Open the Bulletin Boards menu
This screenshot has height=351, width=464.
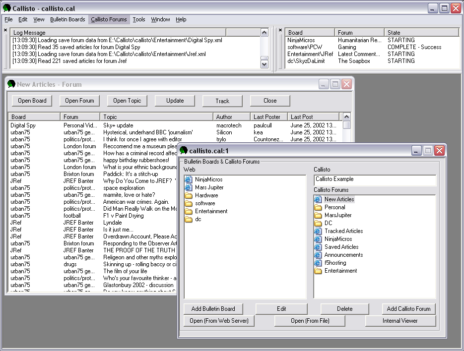click(67, 19)
